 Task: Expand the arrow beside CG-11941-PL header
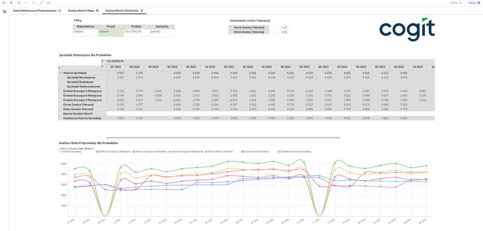[103, 61]
